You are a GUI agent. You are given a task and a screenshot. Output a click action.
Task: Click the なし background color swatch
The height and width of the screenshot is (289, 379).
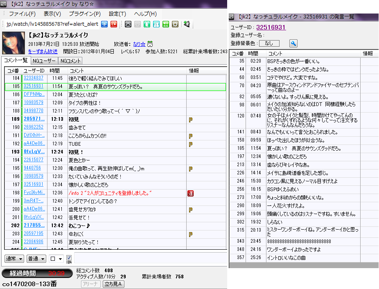(x=269, y=43)
